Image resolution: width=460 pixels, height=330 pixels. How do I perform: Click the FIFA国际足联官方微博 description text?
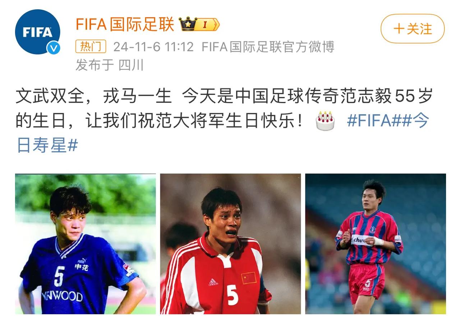(268, 47)
